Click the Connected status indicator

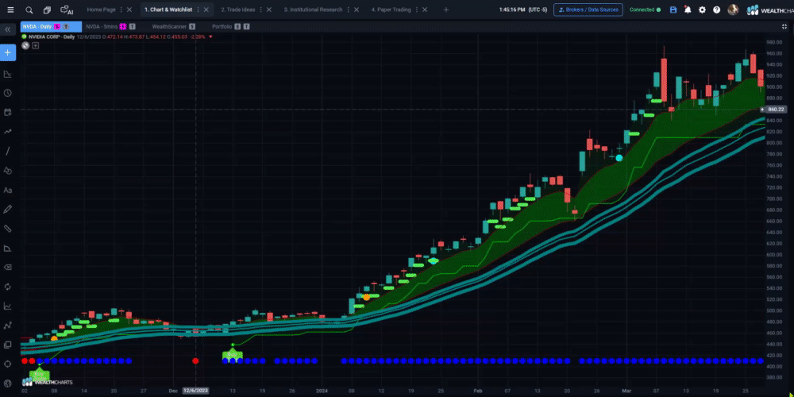[x=645, y=10]
